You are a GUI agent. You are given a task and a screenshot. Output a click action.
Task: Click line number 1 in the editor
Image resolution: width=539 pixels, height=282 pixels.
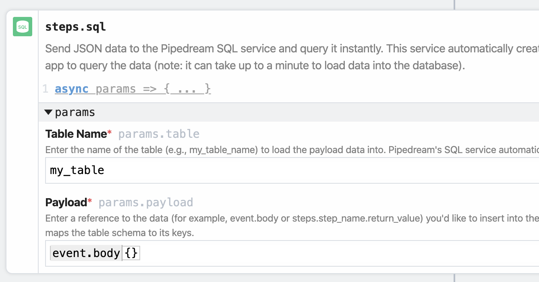[x=46, y=89]
